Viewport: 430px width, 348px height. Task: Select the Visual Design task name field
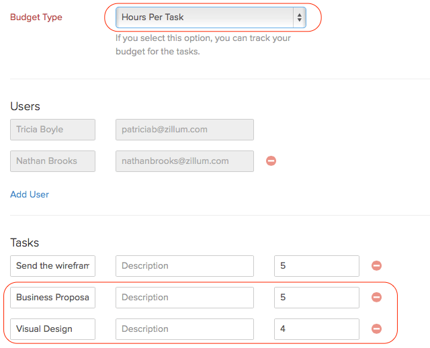pos(52,329)
